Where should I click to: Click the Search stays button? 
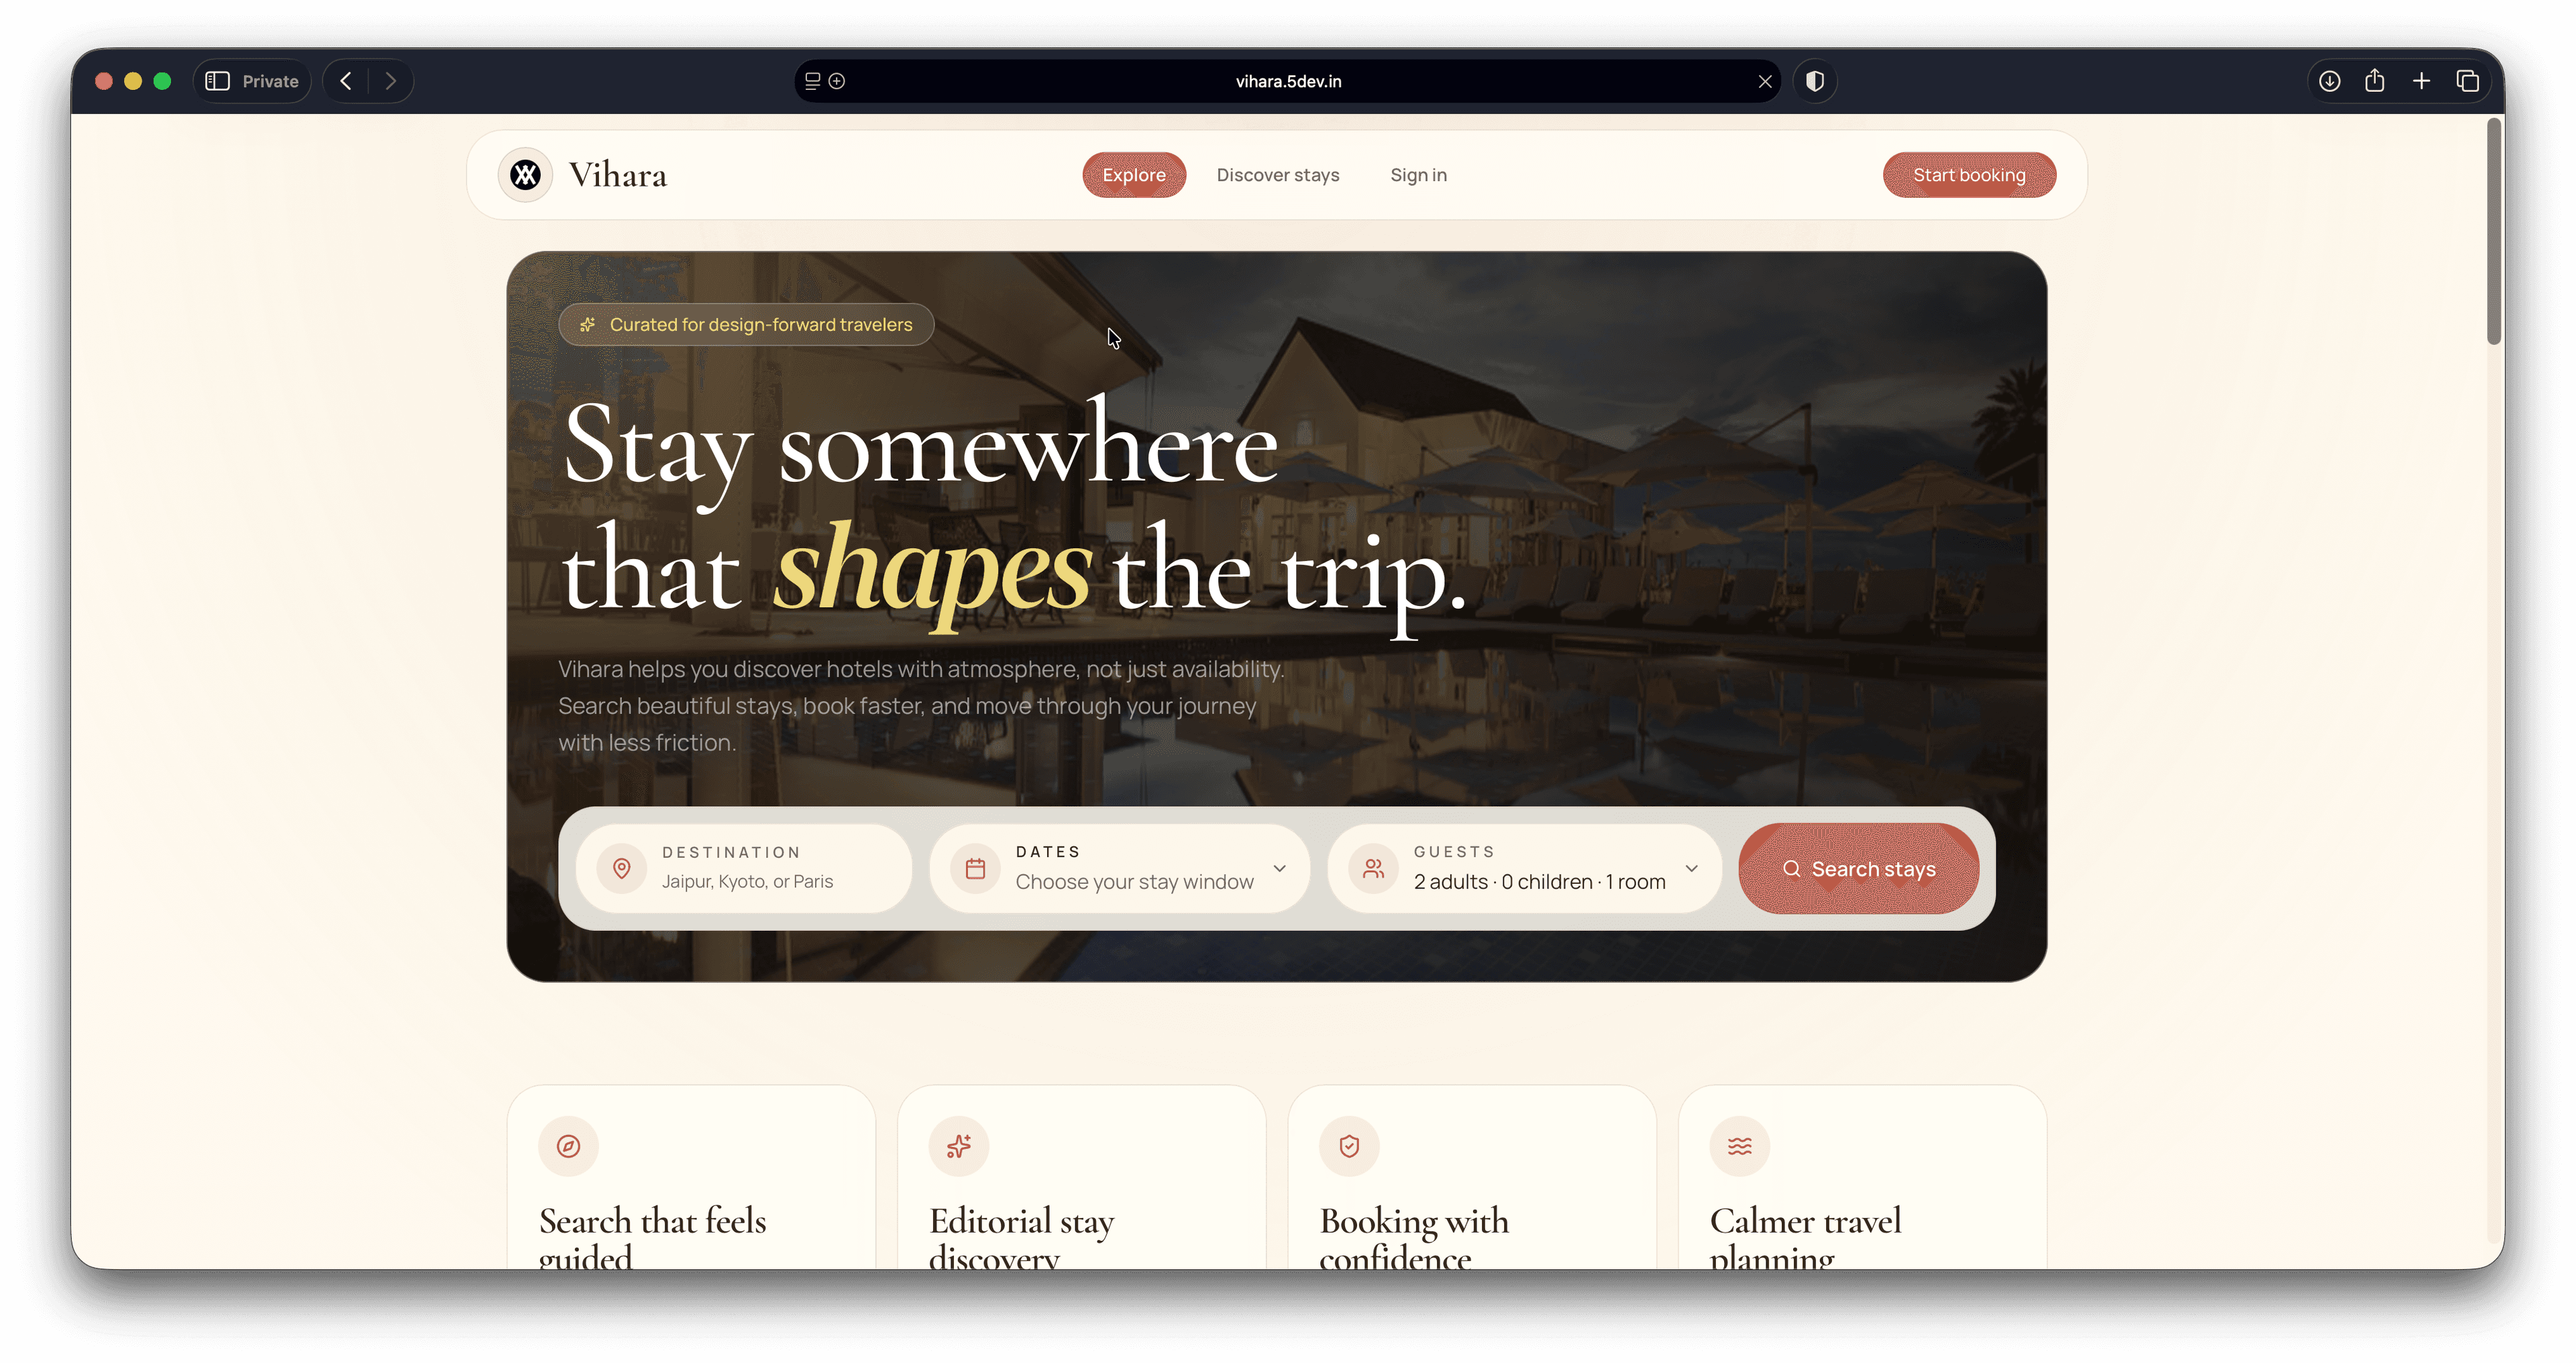1858,868
